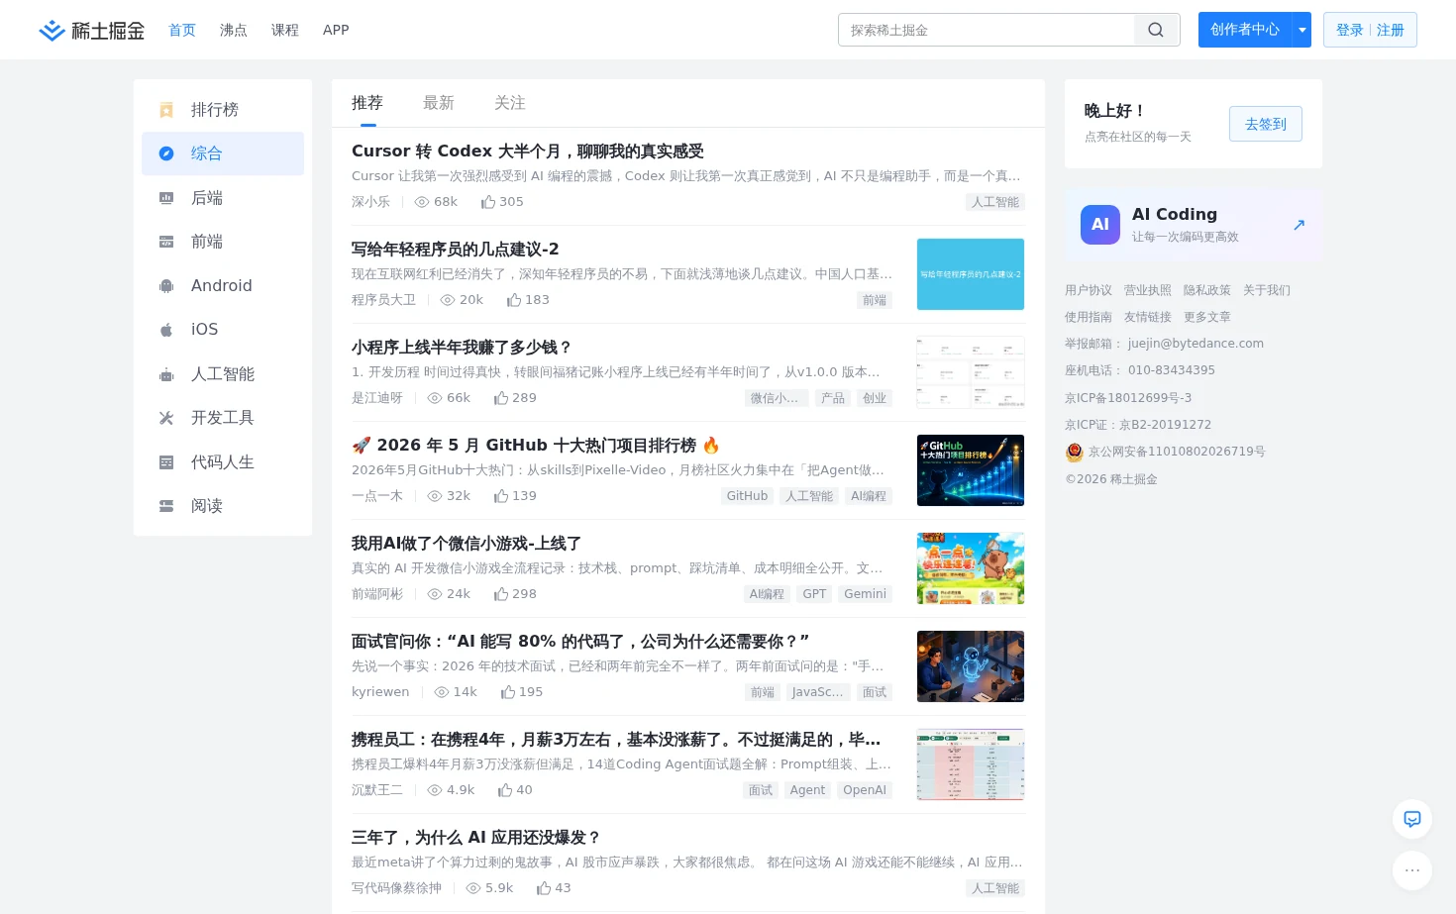Focus the 探索稀土掘金 search field
The height and width of the screenshot is (914, 1456).
987,30
